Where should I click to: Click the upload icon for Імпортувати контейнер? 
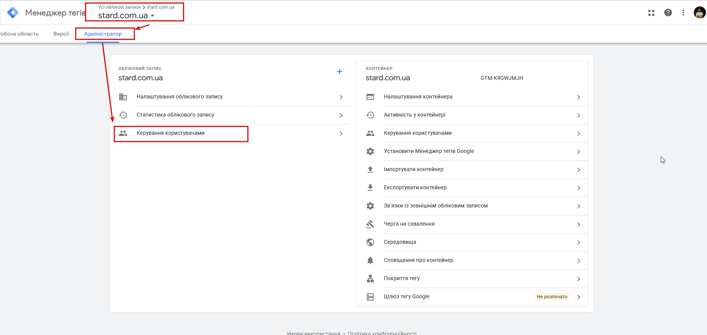pyautogui.click(x=370, y=170)
